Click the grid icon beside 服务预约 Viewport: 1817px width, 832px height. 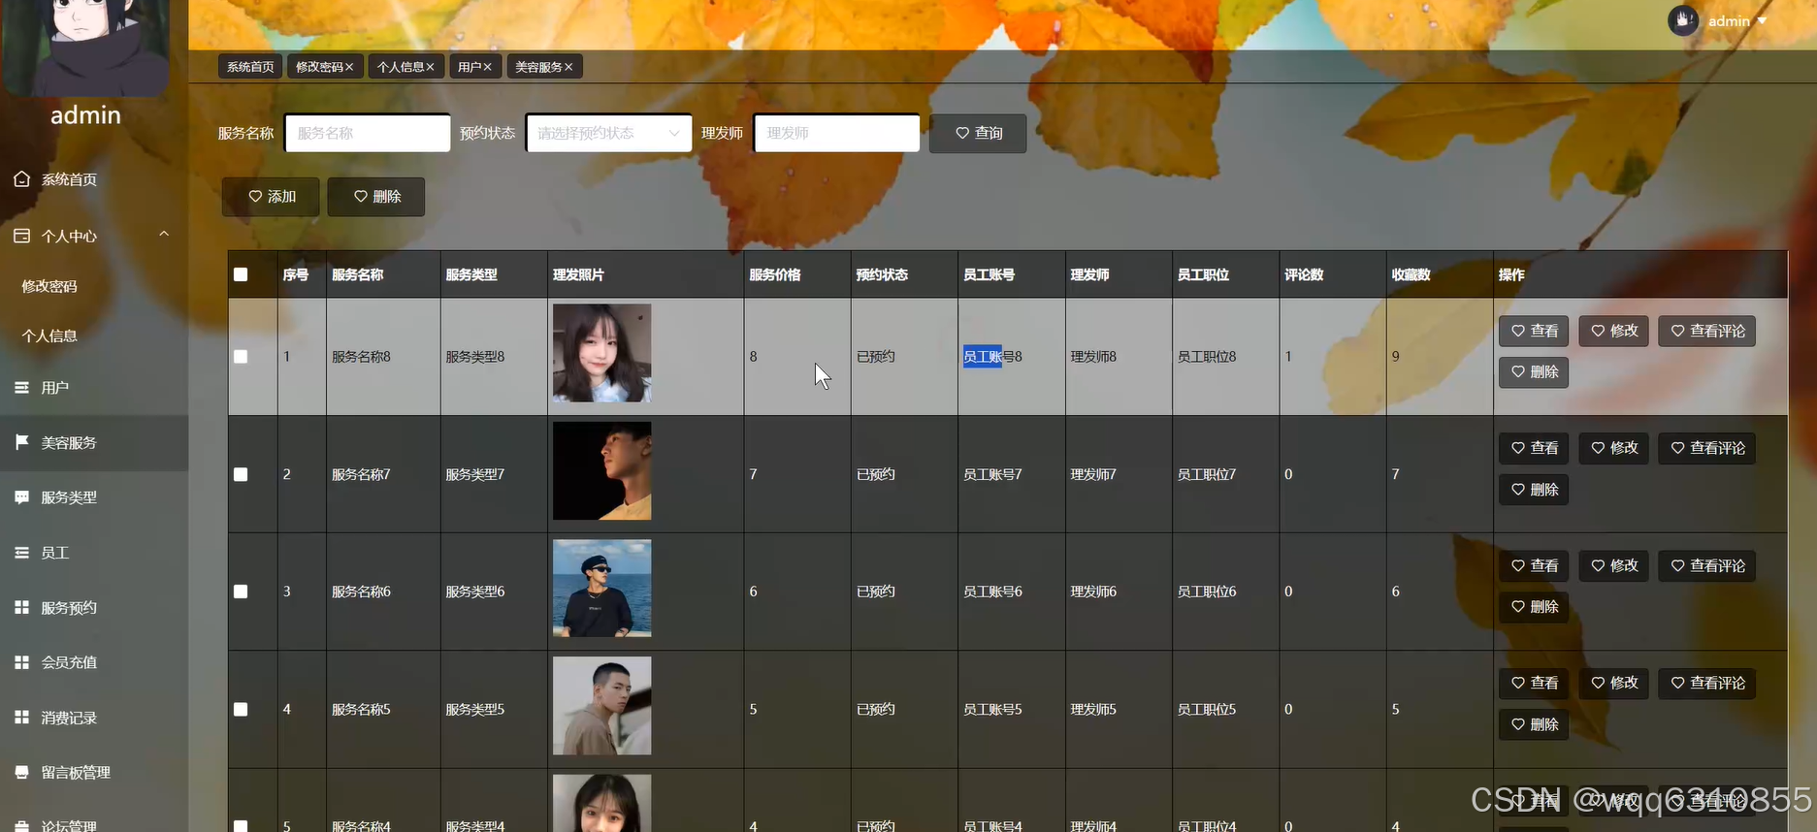(x=21, y=608)
